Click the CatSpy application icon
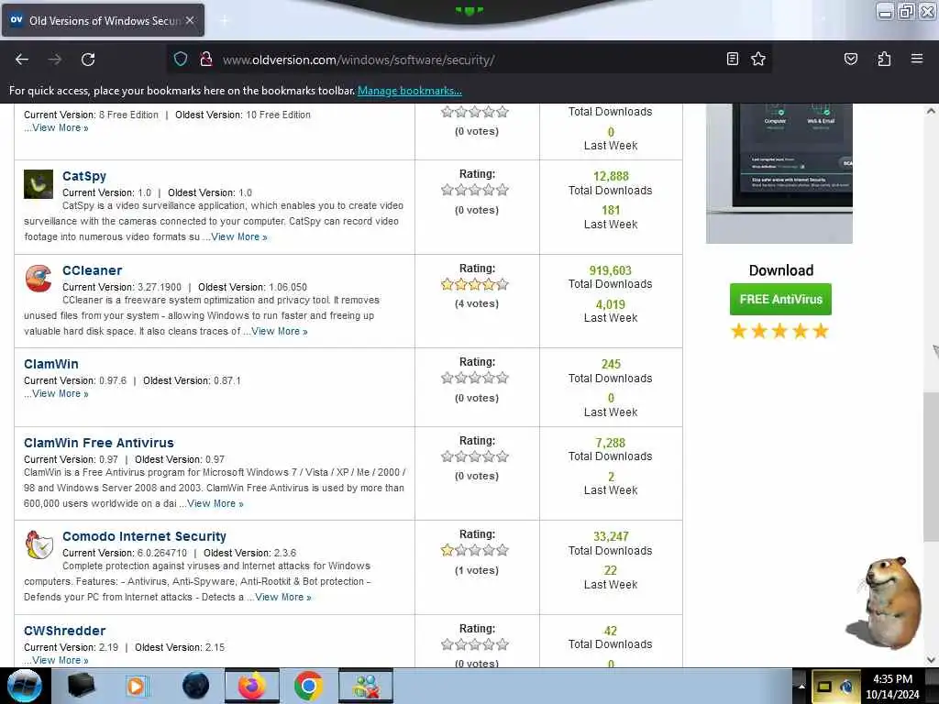Viewport: 939px width, 704px height. point(39,183)
